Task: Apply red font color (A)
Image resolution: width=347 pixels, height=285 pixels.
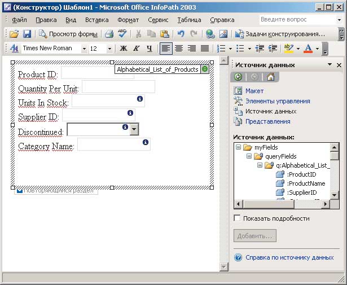Action: [308, 48]
